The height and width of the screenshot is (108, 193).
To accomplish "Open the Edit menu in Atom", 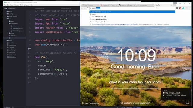I will click(x=8, y=5).
